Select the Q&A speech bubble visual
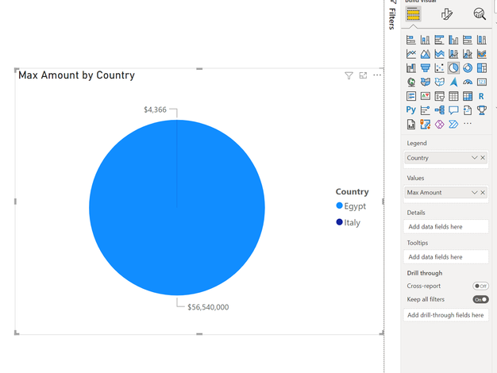Image resolution: width=497 pixels, height=373 pixels. point(453,110)
